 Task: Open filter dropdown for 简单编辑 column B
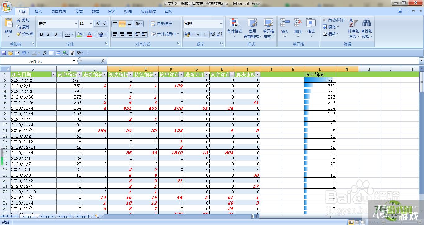[79, 74]
